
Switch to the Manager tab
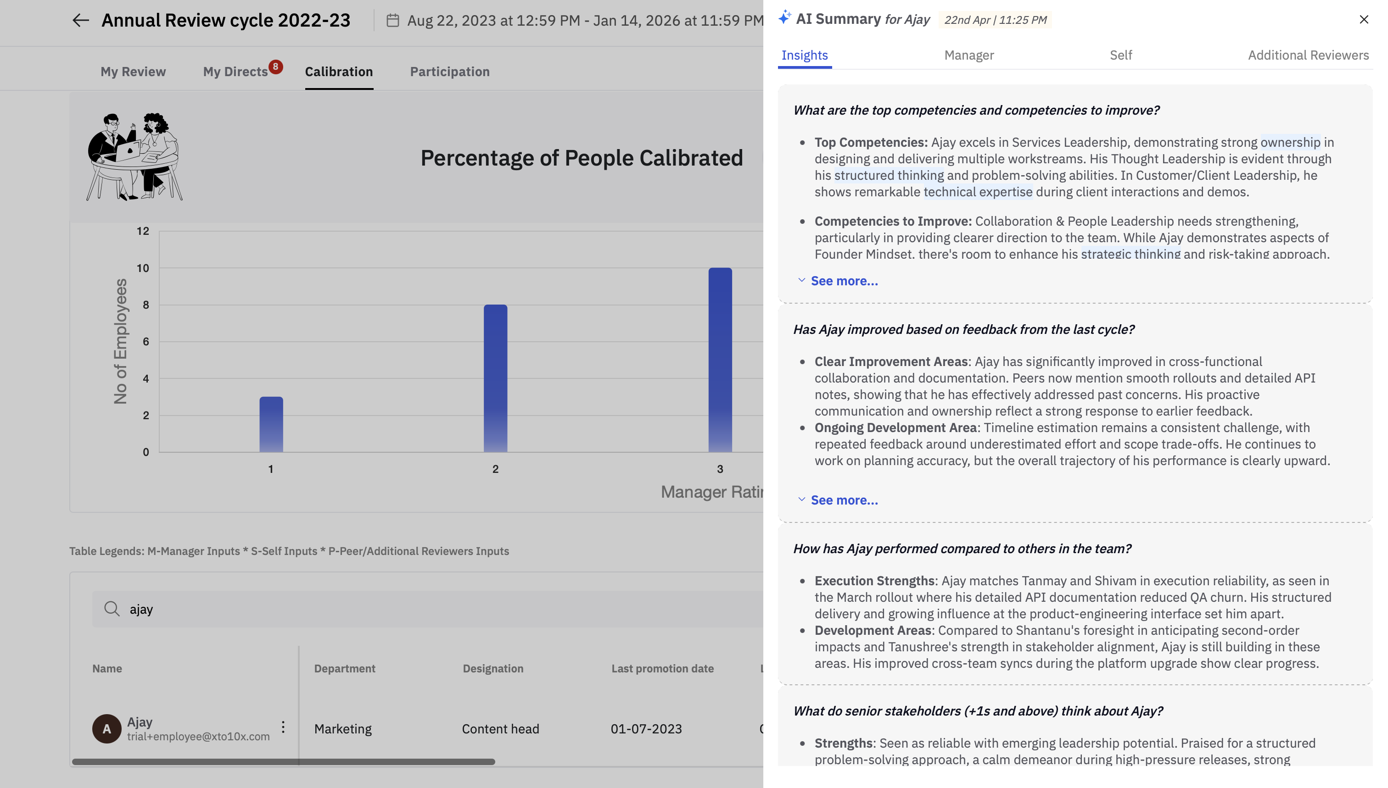pyautogui.click(x=968, y=55)
